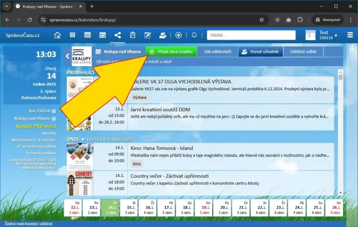
Task: Open the users contacts icon
Action: tap(162, 35)
